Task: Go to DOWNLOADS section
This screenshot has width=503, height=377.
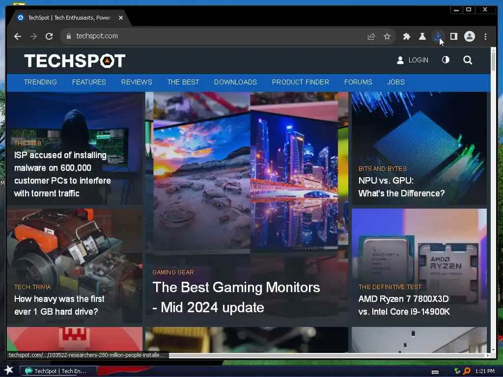Action: point(235,82)
